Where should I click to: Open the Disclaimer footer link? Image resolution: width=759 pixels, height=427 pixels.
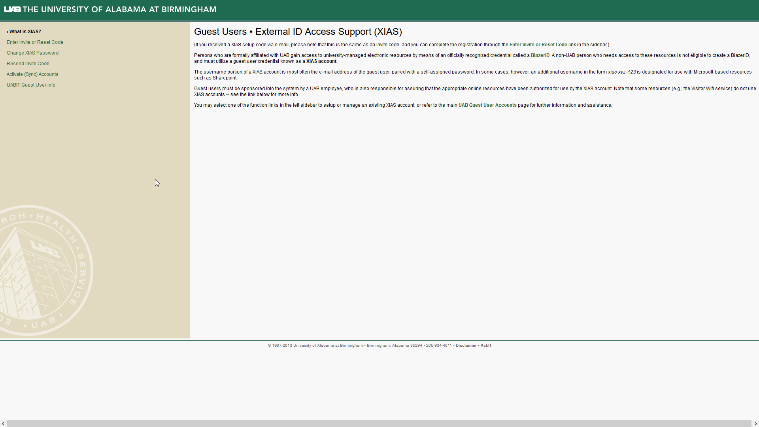point(466,346)
